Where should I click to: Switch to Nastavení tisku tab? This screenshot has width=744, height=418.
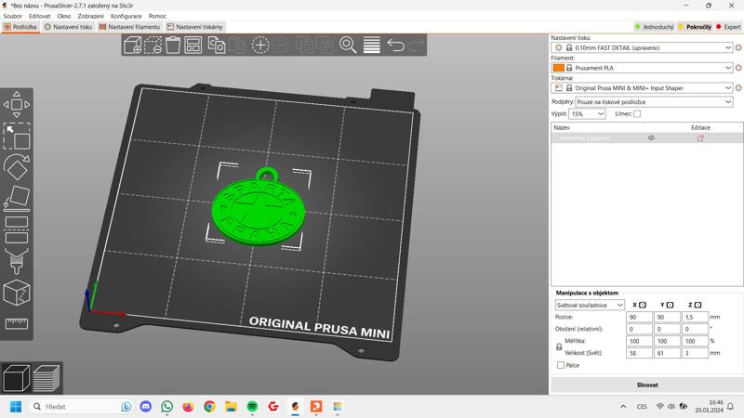pyautogui.click(x=68, y=27)
